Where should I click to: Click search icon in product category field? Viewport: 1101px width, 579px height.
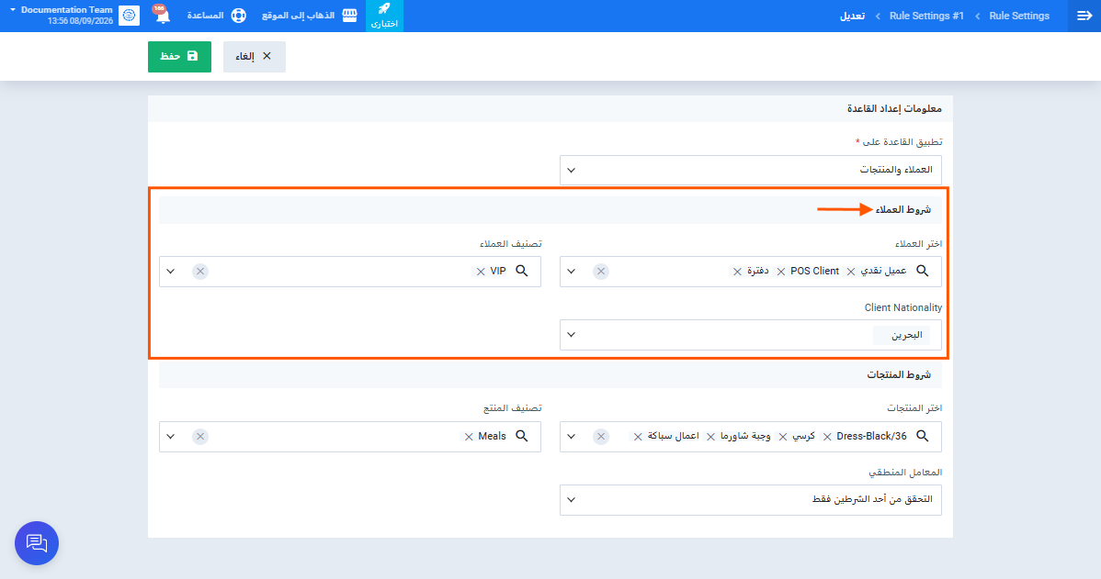point(522,436)
